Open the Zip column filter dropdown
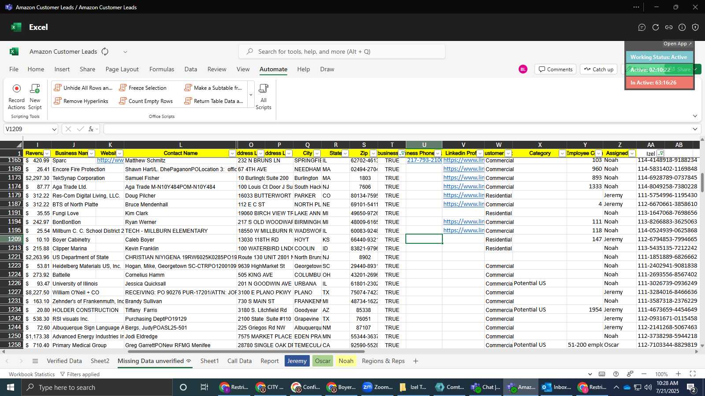Image resolution: width=705 pixels, height=396 pixels. [373, 153]
